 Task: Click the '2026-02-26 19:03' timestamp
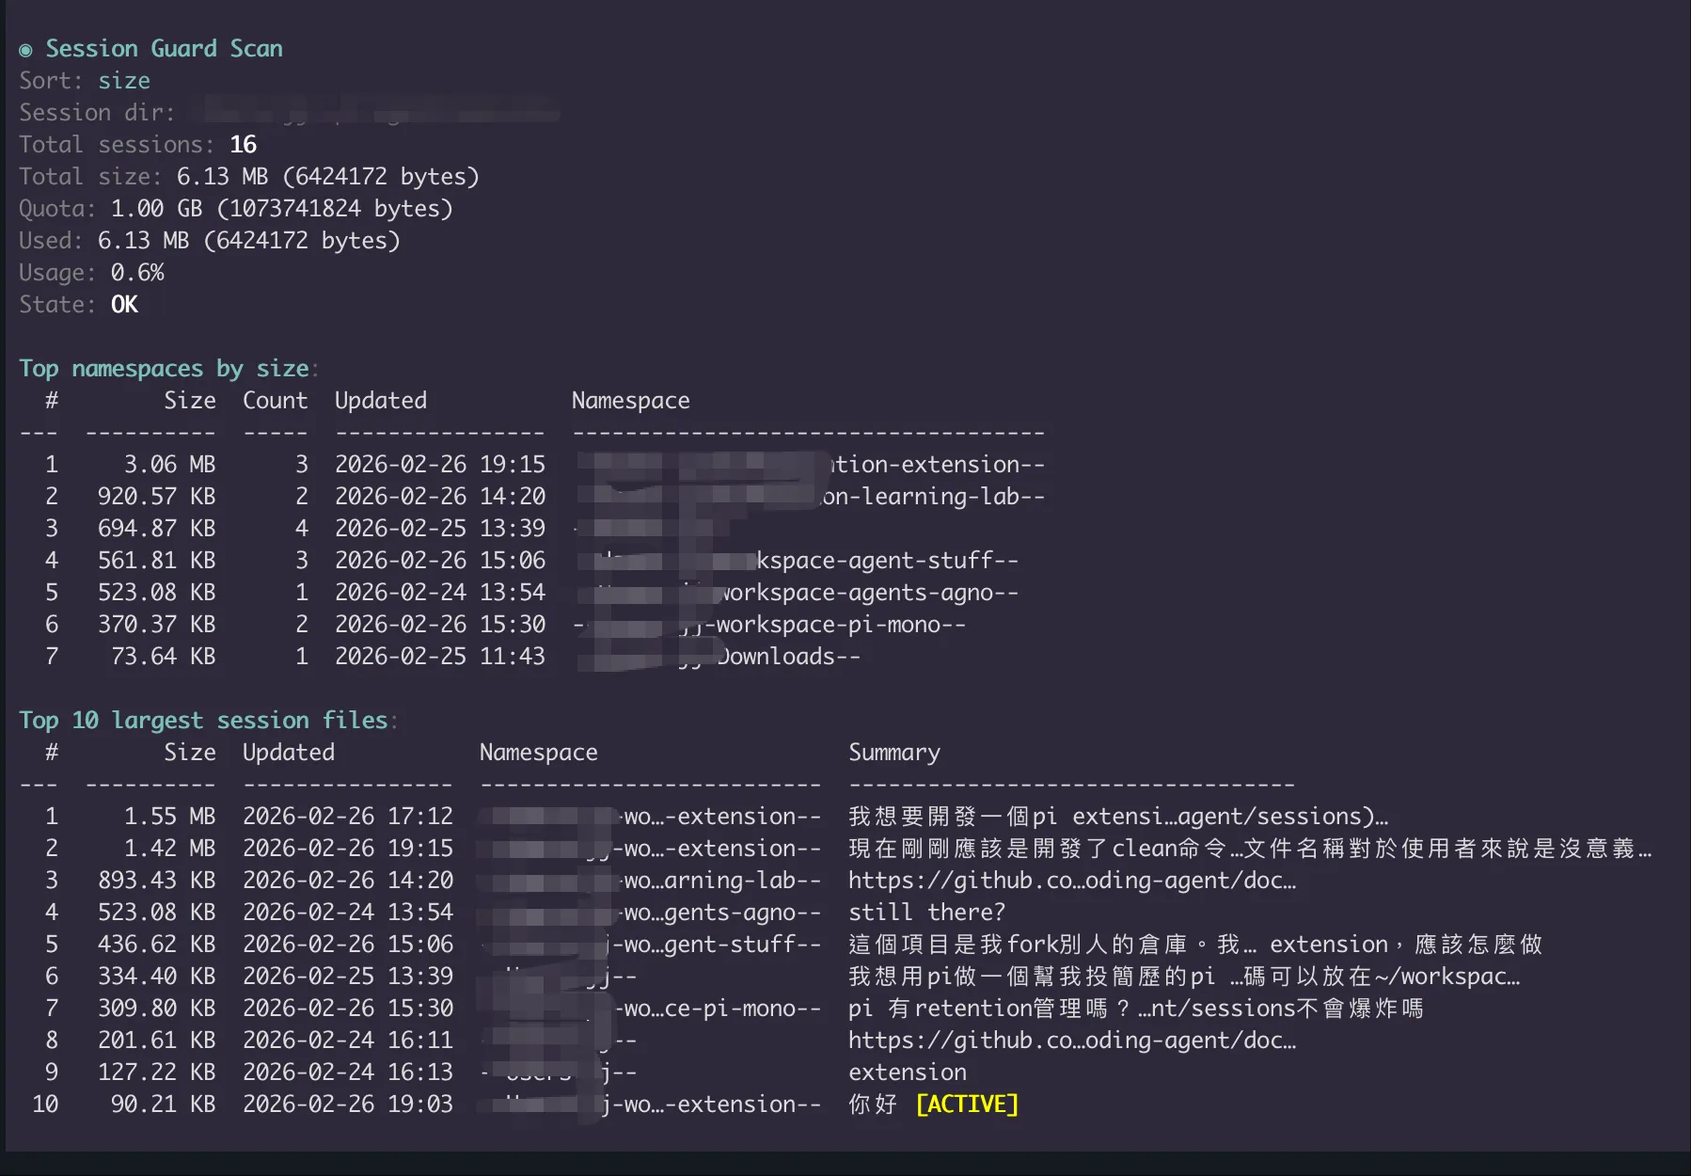pos(348,1104)
